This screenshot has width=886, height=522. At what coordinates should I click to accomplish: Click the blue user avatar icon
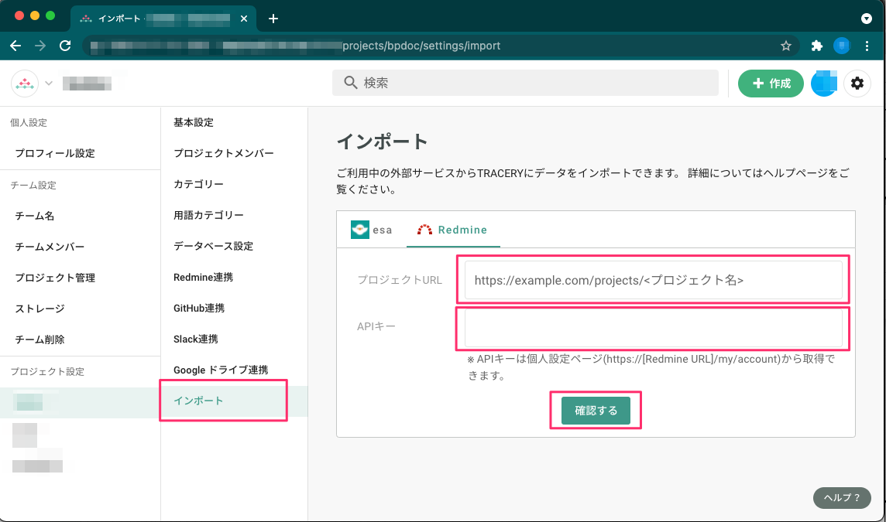pyautogui.click(x=824, y=83)
